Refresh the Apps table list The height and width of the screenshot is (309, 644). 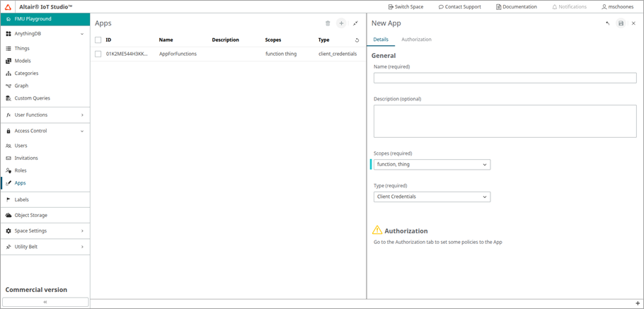pos(357,40)
